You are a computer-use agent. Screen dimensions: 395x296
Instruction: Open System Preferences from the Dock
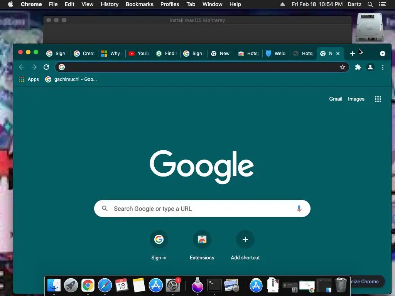pos(173,285)
